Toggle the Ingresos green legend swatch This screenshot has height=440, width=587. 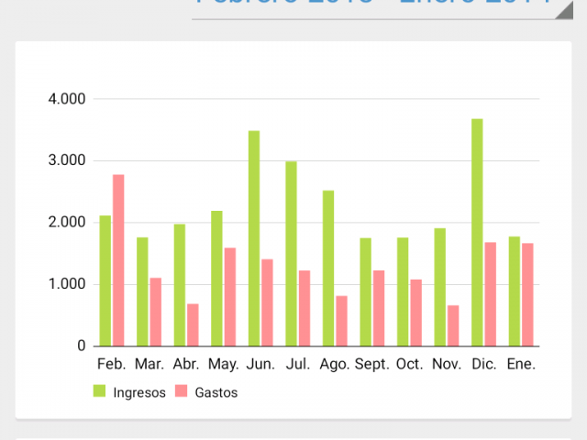99,391
